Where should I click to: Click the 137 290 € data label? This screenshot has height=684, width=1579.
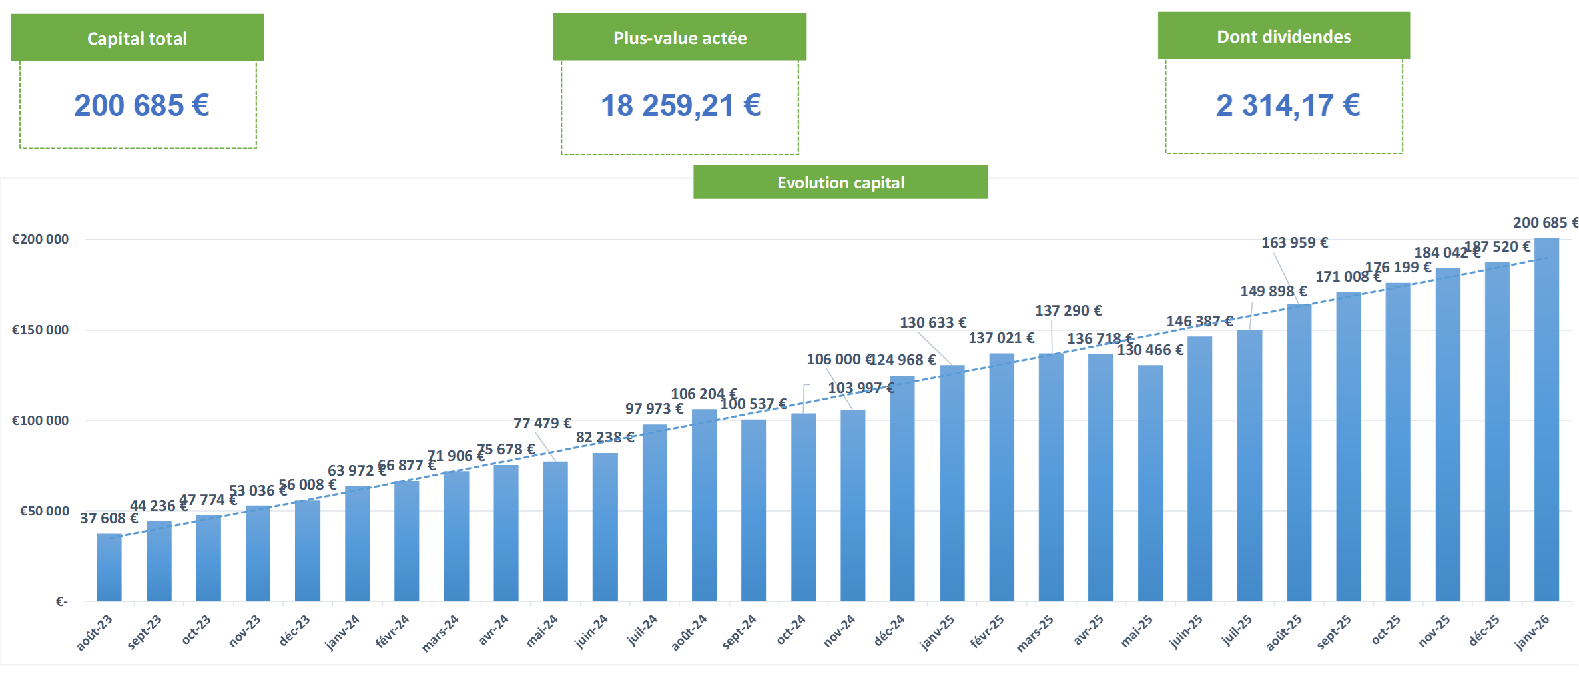[x=1068, y=311]
